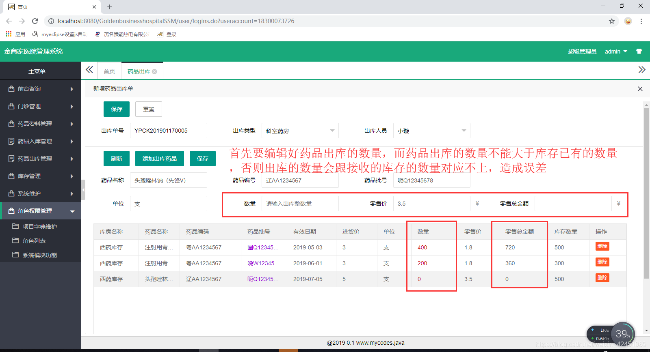Open the 出库人员 dropdown
This screenshot has width=650, height=352.
click(432, 131)
